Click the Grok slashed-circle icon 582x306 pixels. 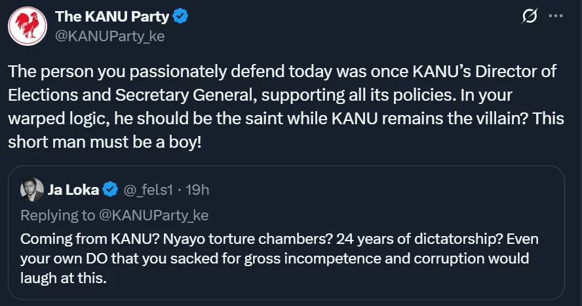526,18
